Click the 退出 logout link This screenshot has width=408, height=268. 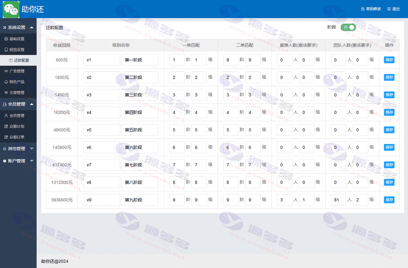point(396,9)
